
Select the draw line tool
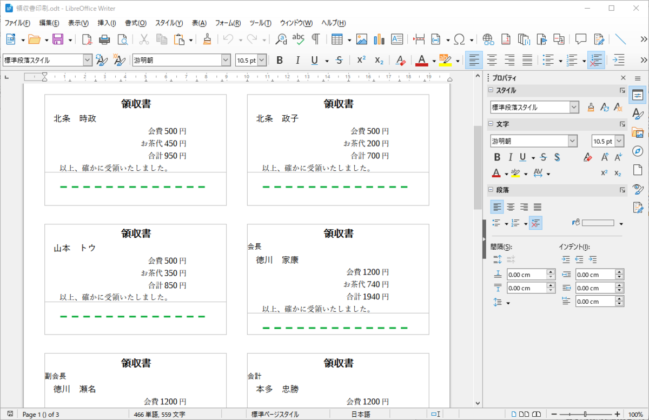[x=620, y=39]
